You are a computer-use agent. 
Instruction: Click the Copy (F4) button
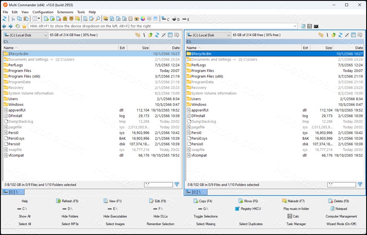coord(203,201)
